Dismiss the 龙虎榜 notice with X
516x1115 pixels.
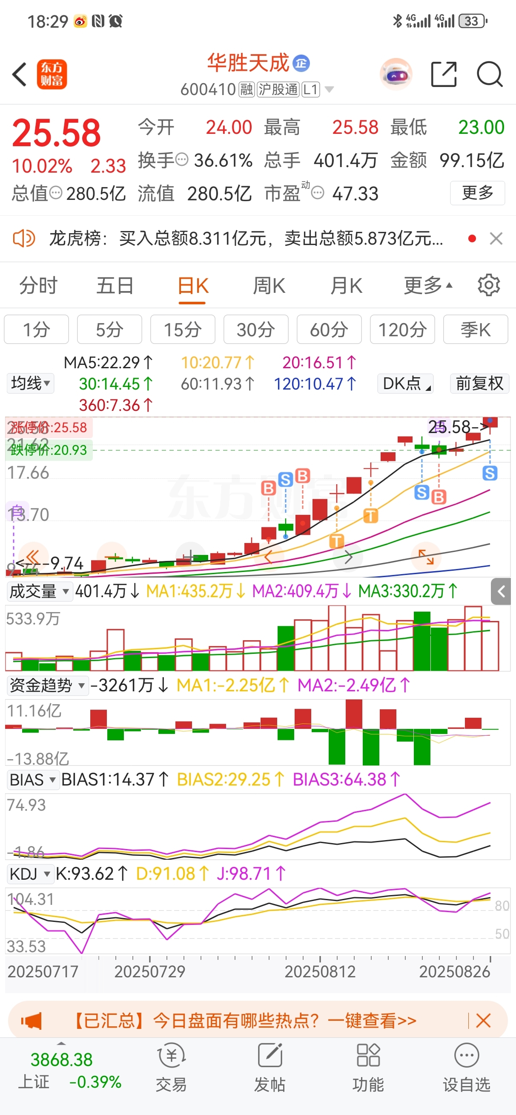coord(496,239)
